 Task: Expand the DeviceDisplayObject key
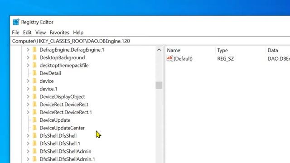pyautogui.click(x=28, y=96)
